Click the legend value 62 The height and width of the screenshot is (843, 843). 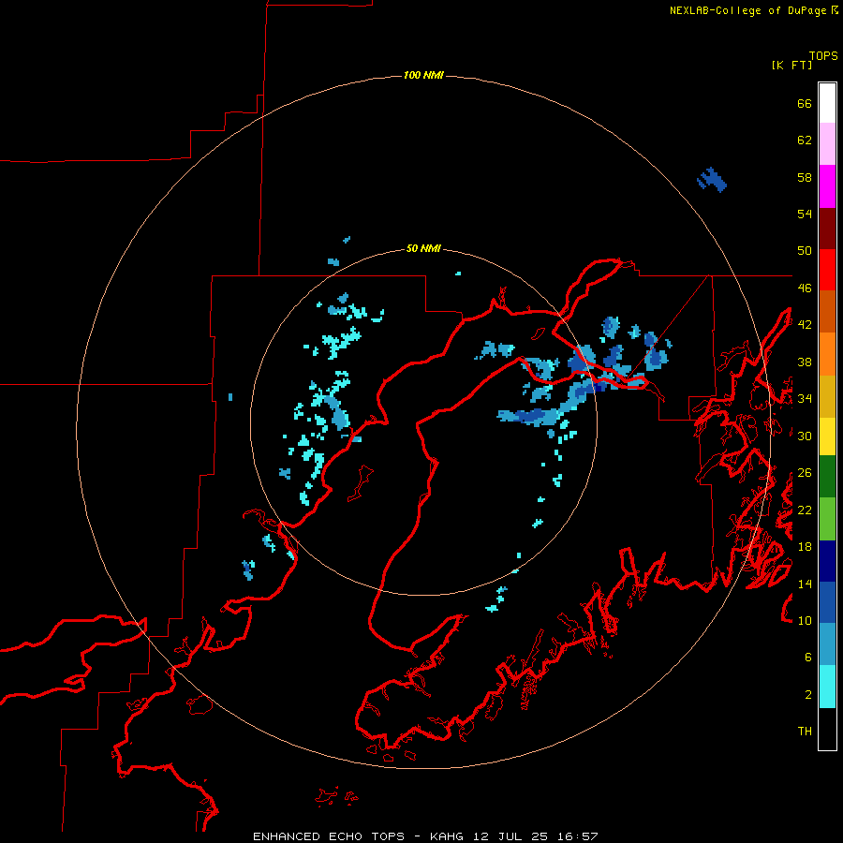coord(805,140)
